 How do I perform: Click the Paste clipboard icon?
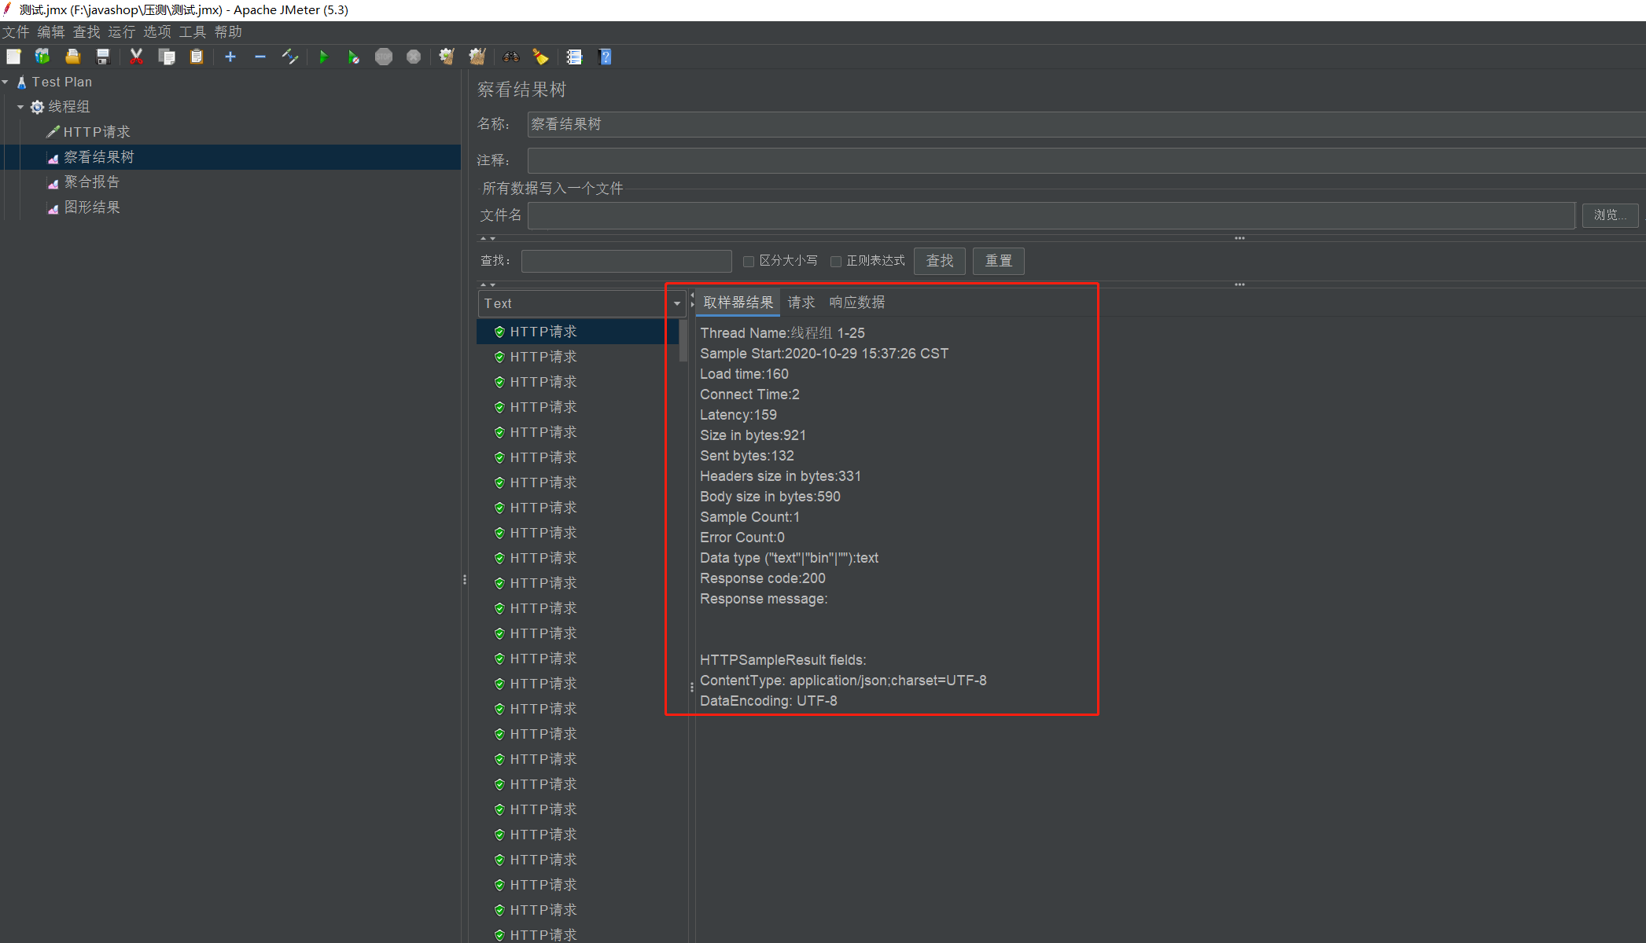[197, 57]
